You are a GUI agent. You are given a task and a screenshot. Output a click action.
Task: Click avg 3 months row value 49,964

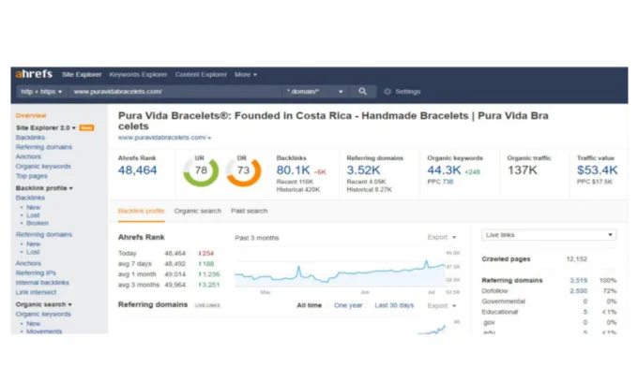coord(175,285)
